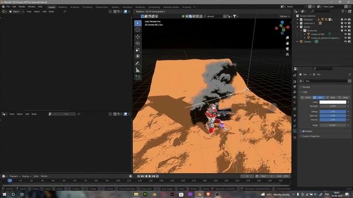Hide the Camera object with eye icon
The image size is (353, 198).
point(345,42)
